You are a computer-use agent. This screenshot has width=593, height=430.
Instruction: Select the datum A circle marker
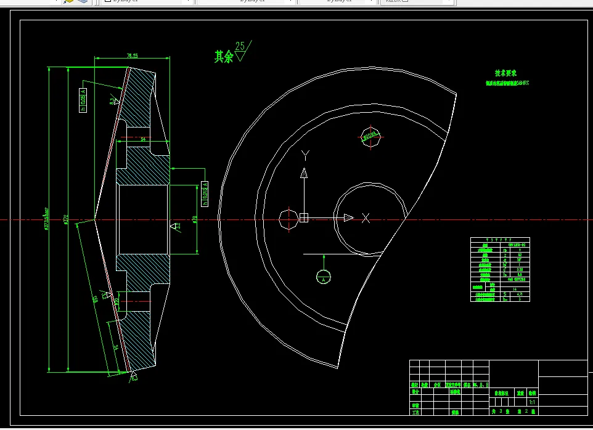(324, 277)
